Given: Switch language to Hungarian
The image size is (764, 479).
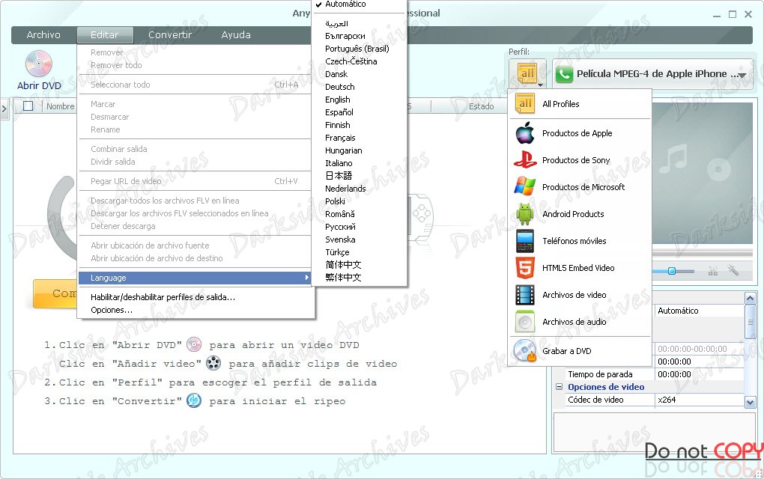Looking at the screenshot, I should tap(344, 150).
